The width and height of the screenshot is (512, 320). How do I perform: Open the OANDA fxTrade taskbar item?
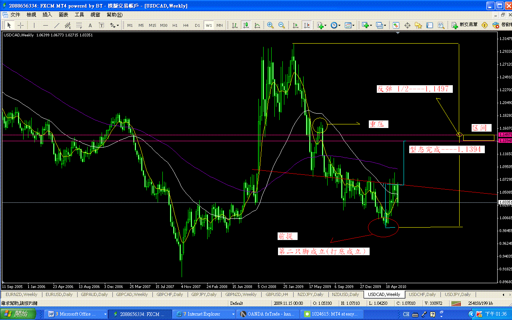pos(268,314)
